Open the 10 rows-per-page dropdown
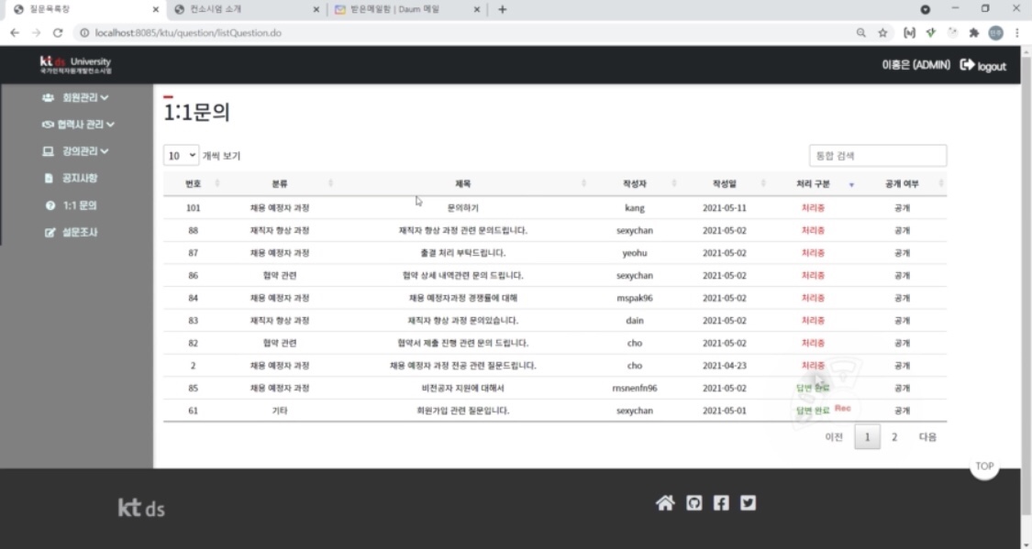1032x549 pixels. 181,156
